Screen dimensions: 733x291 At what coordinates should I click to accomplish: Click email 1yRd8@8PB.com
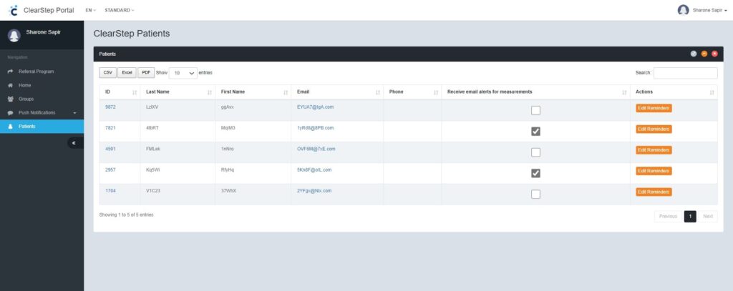[315, 128]
